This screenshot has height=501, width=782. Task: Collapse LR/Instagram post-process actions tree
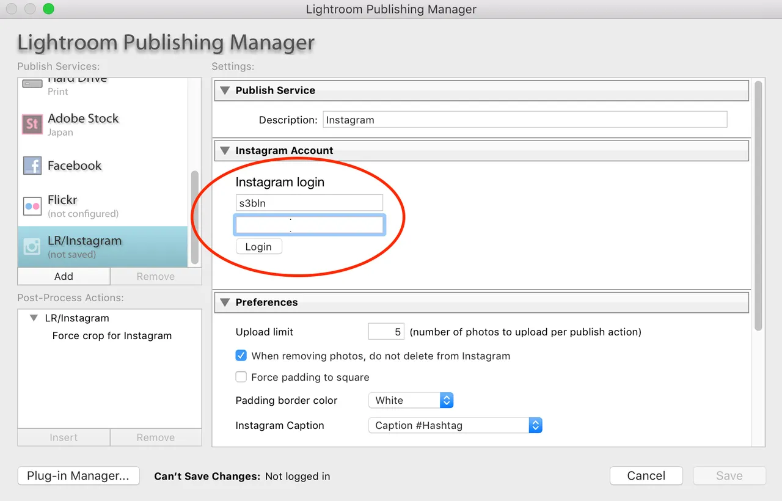click(x=34, y=318)
